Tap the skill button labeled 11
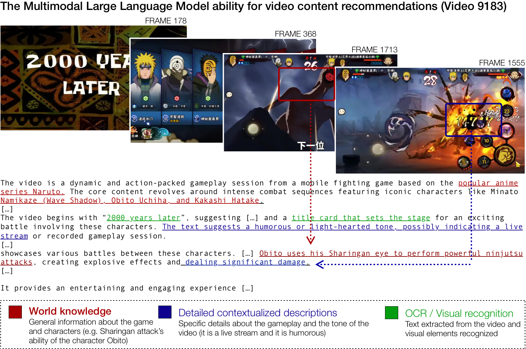Image resolution: width=526 pixels, height=349 pixels. point(484,161)
